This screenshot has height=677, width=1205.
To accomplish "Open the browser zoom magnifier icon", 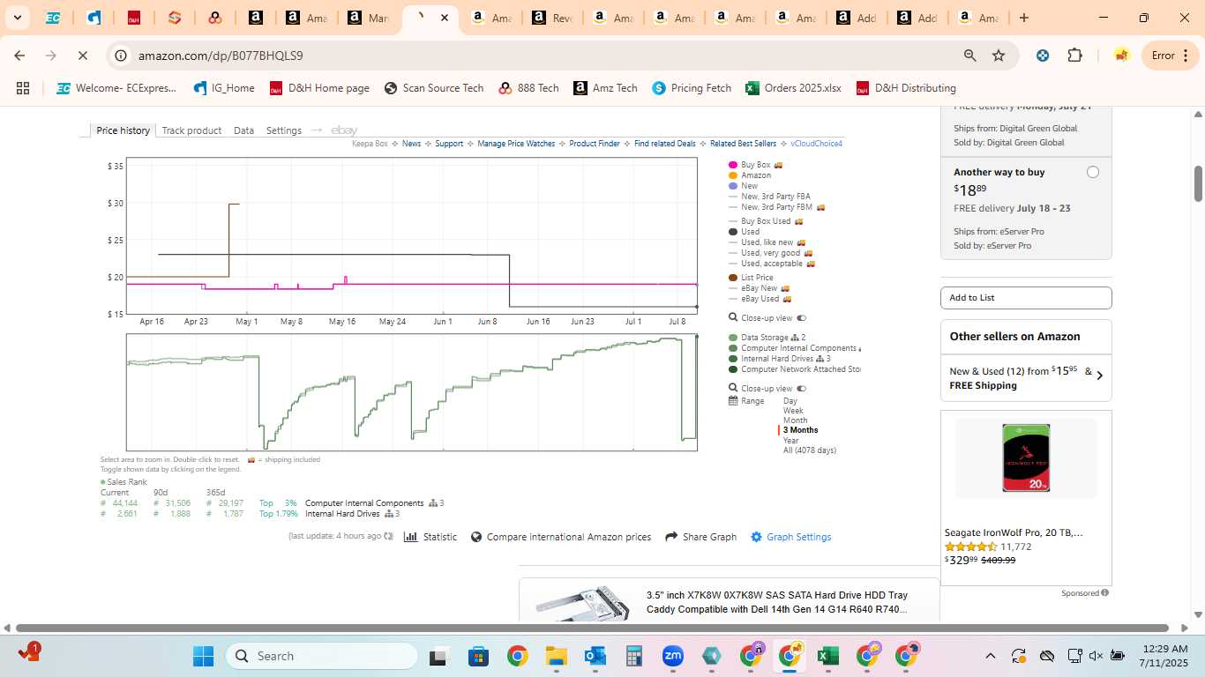I will (x=970, y=56).
